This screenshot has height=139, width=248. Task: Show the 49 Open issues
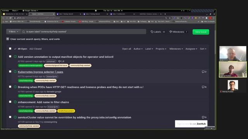(21, 49)
